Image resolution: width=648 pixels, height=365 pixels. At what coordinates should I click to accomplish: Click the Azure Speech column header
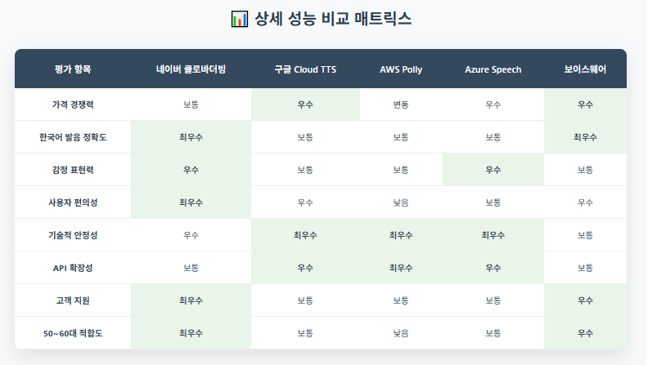tap(493, 69)
